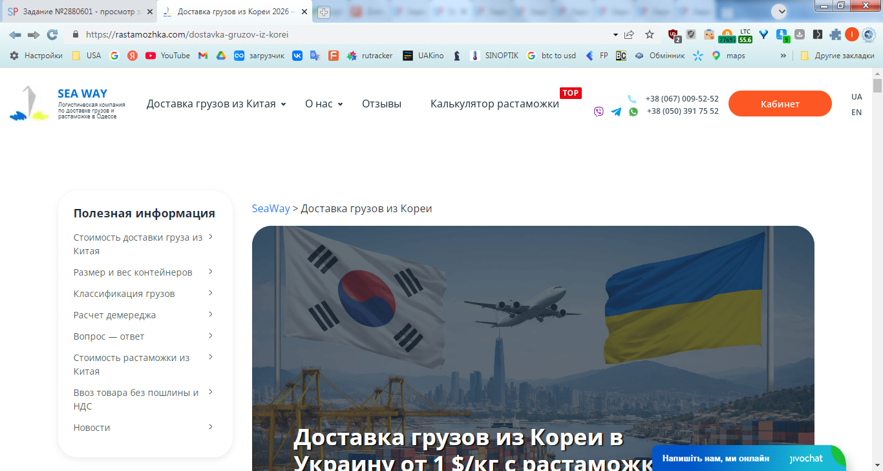Click the orange Кабинет button
The image size is (883, 471).
click(780, 104)
